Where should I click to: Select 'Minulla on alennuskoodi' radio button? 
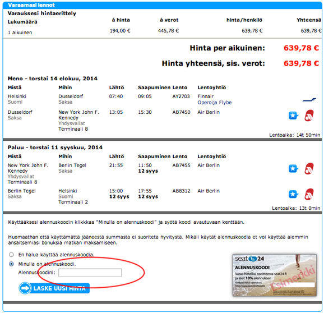click(x=12, y=264)
